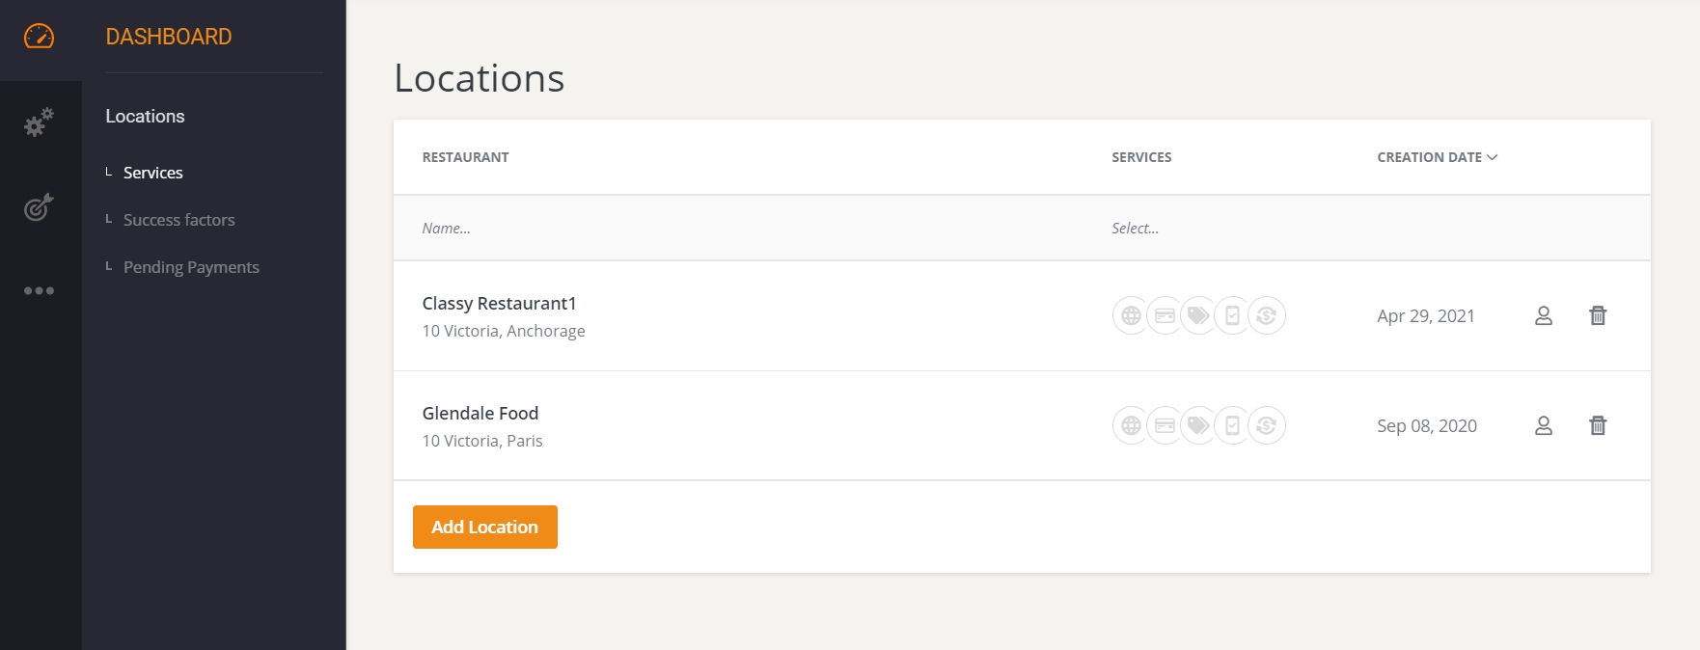Image resolution: width=1700 pixels, height=650 pixels.
Task: Click globe service icon for Classy Restaurant1
Action: point(1131,315)
